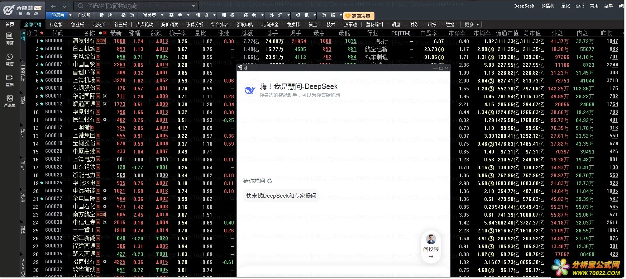Click 快来找DeepSeek和专家提问 suggestion
The width and height of the screenshot is (626, 279).
(281, 196)
